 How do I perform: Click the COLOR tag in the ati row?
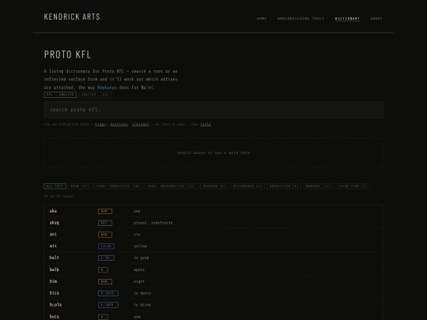click(x=106, y=247)
